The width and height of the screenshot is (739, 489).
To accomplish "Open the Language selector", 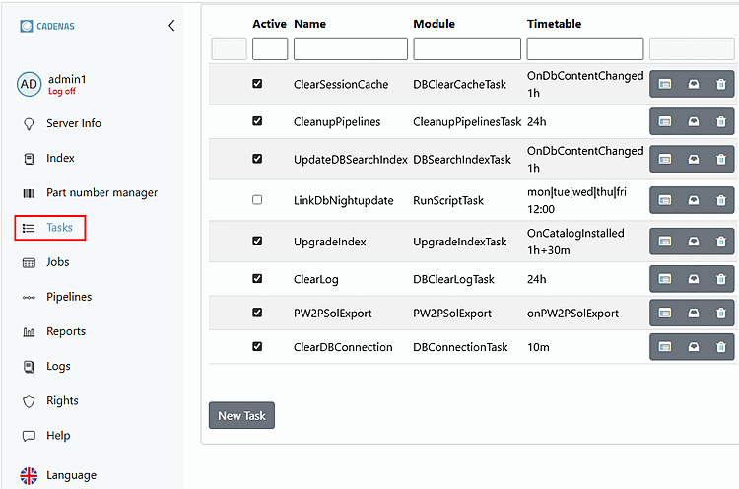I will tap(70, 475).
